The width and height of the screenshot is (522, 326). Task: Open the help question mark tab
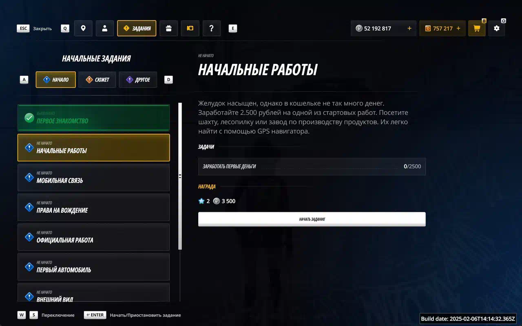click(211, 29)
